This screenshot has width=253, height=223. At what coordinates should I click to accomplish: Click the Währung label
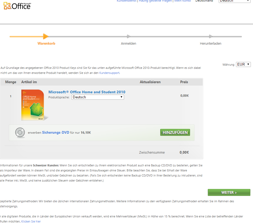coord(228,65)
